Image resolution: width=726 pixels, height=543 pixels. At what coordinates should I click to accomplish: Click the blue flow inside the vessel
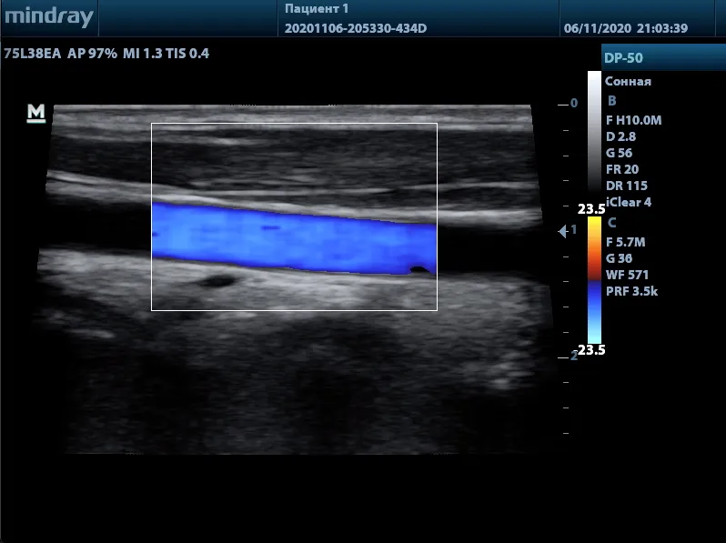point(291,238)
